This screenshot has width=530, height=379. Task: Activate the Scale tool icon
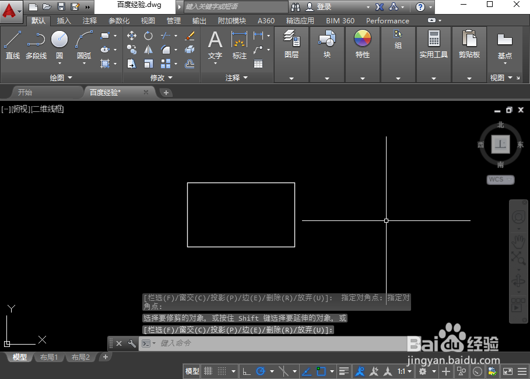tap(148, 64)
